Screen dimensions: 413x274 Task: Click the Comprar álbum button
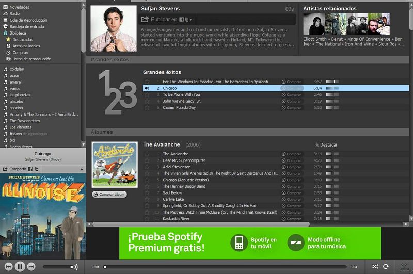click(109, 195)
